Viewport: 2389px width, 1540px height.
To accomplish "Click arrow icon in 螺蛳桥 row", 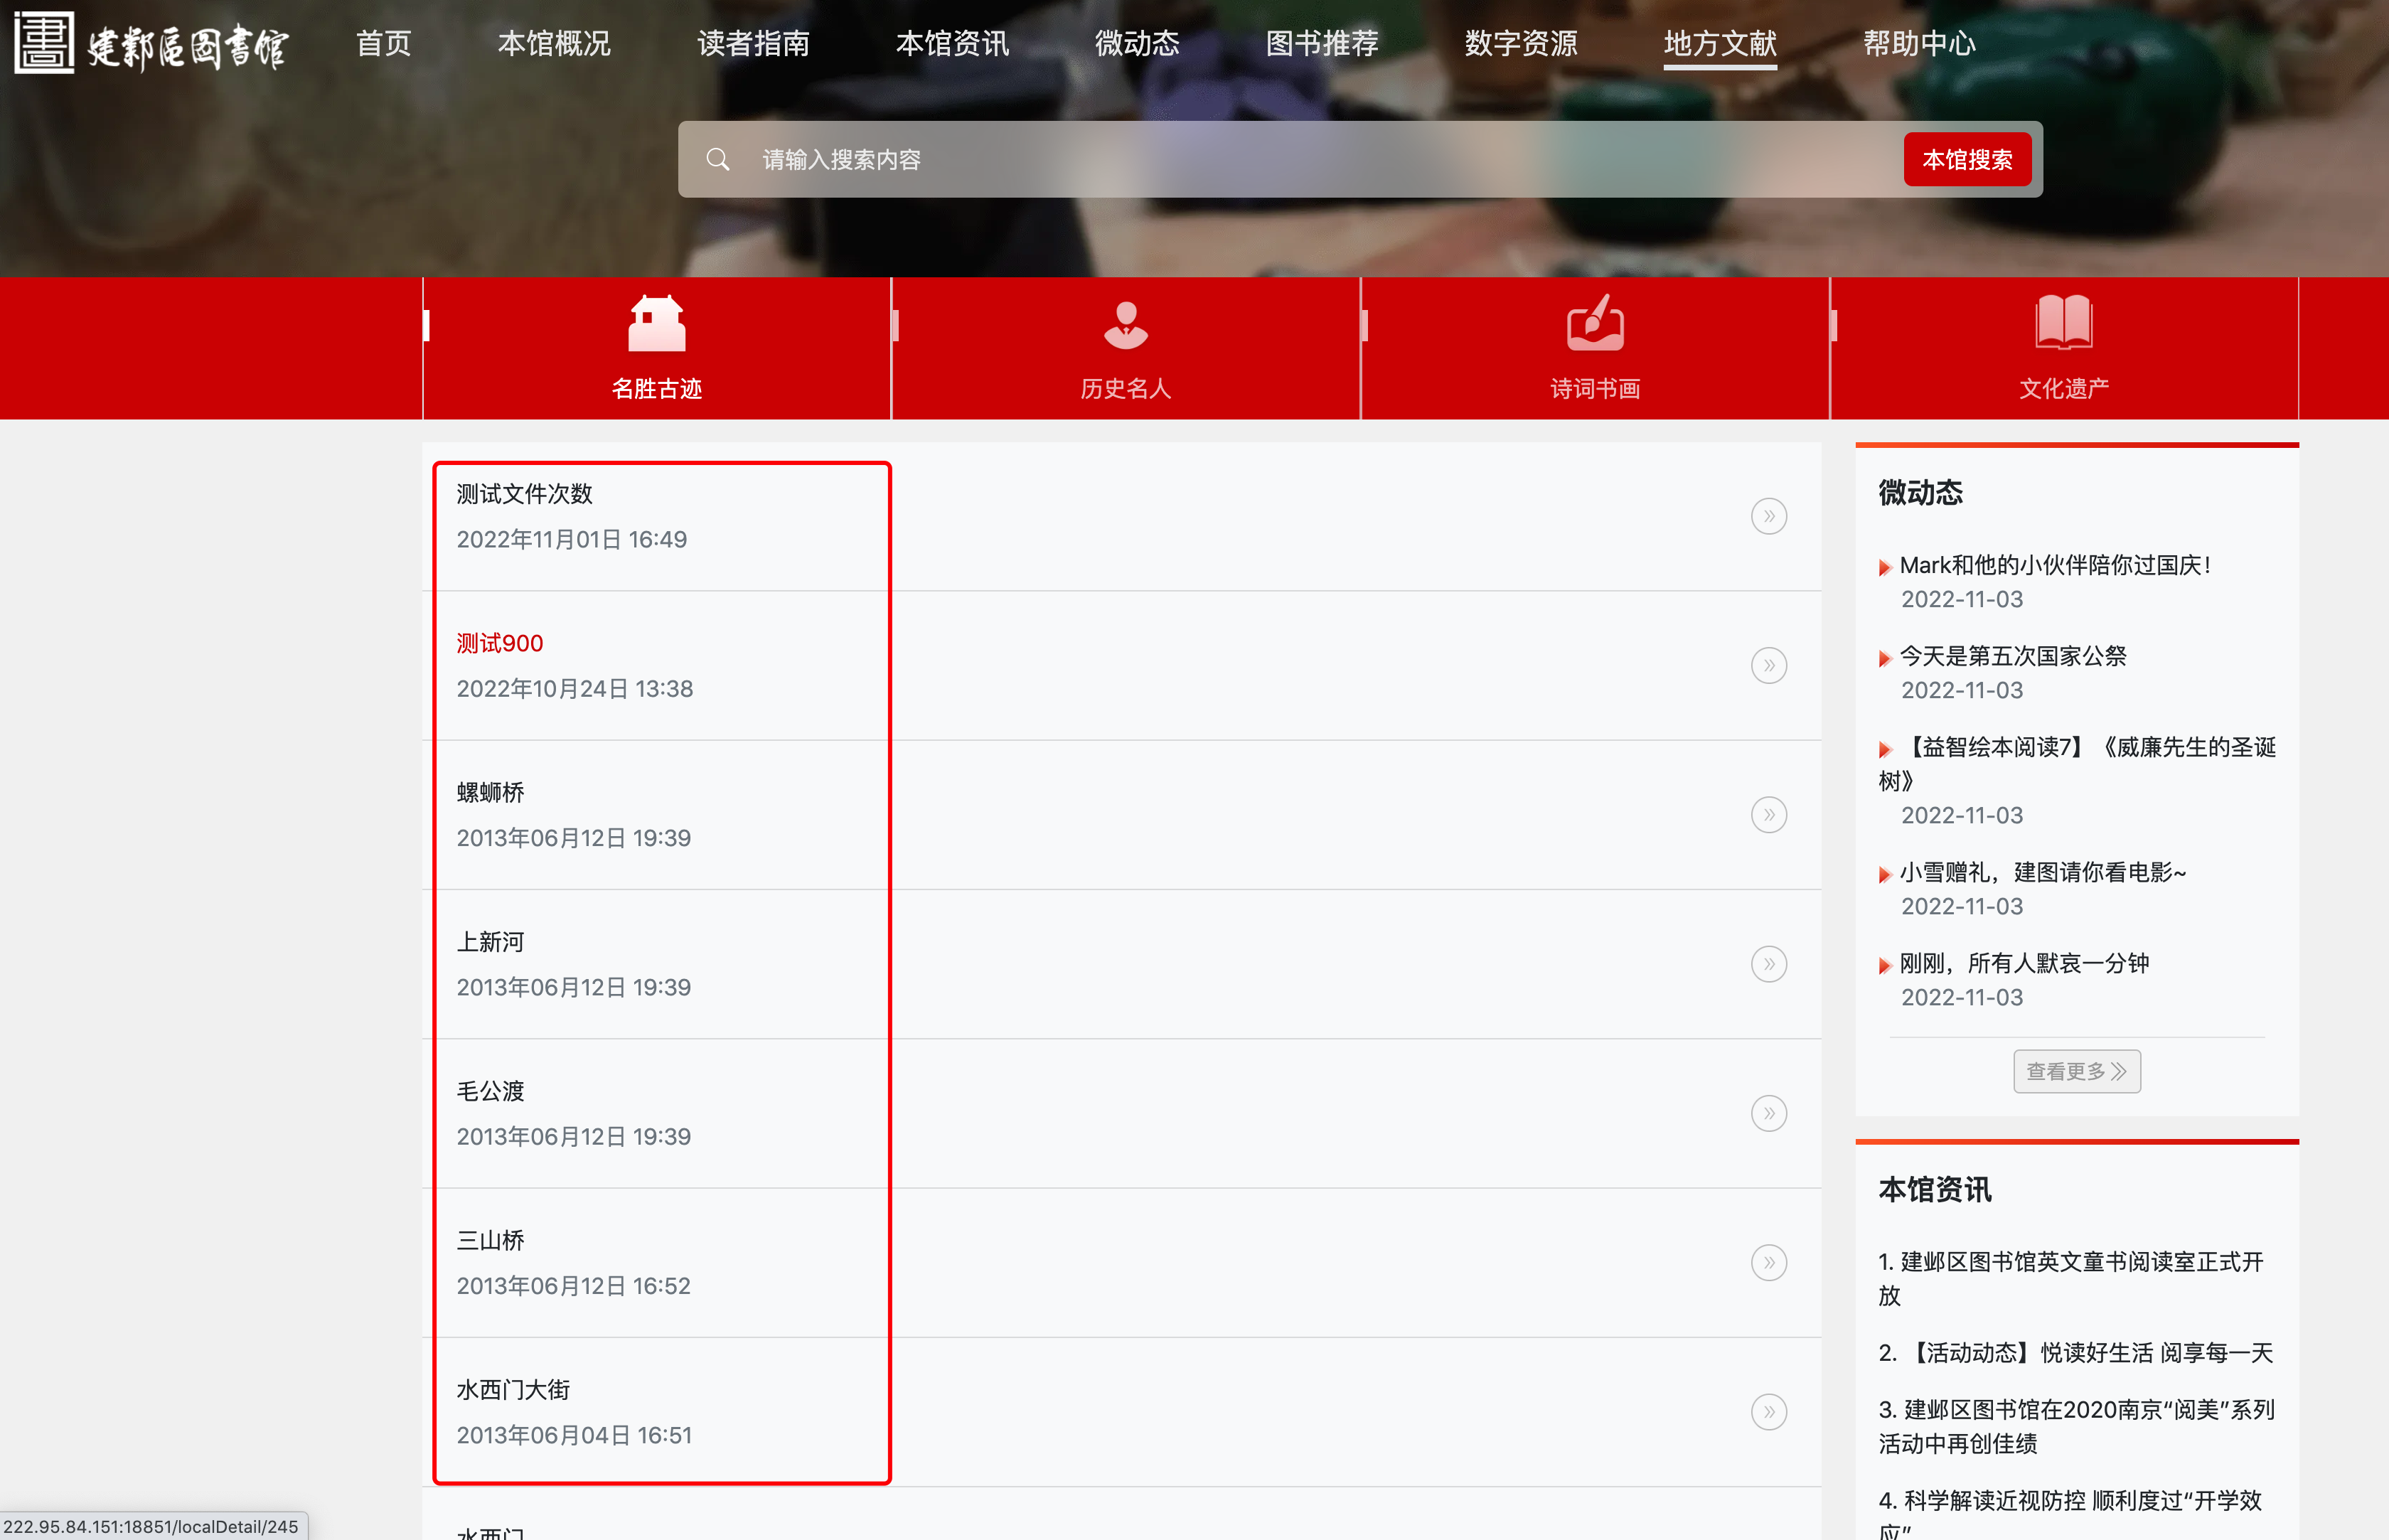I will point(1768,814).
